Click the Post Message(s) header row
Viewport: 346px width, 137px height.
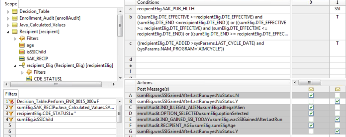click(213, 89)
